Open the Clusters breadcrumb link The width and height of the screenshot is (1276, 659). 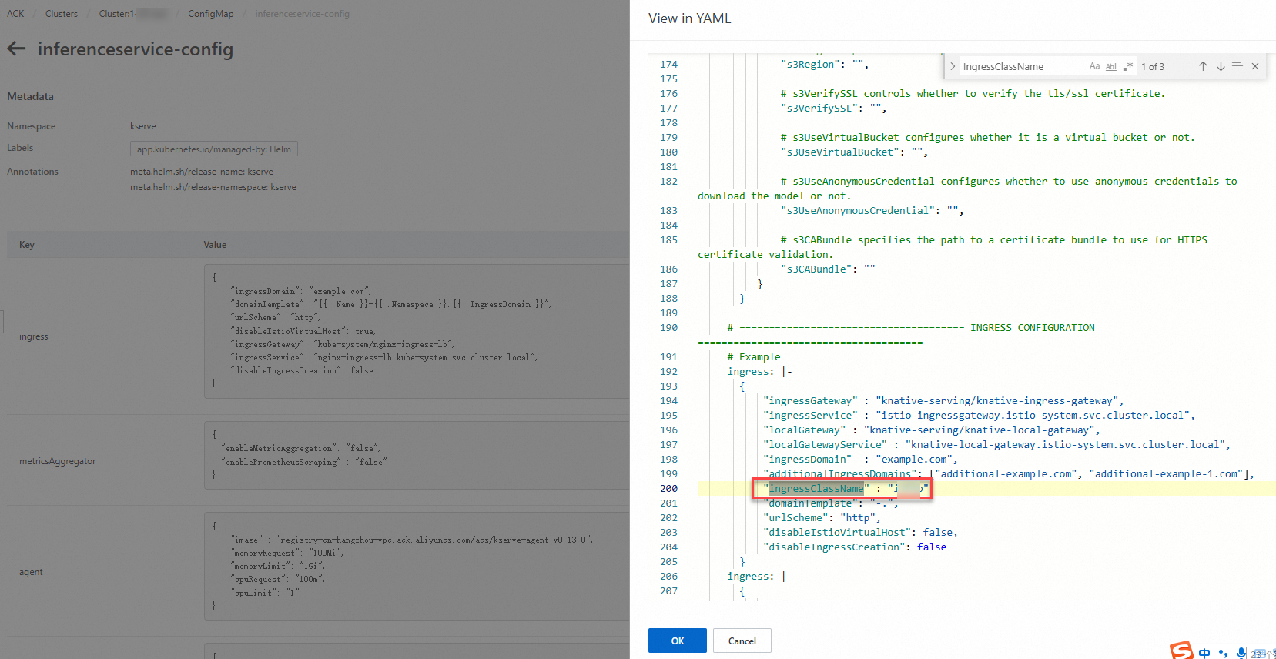tap(62, 14)
